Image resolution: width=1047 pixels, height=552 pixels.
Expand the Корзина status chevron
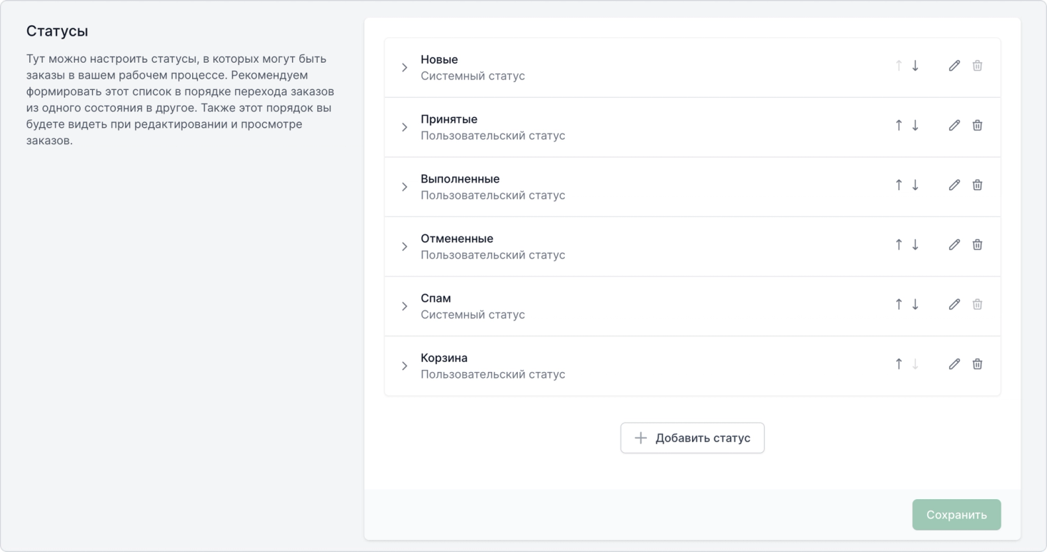pyautogui.click(x=404, y=366)
